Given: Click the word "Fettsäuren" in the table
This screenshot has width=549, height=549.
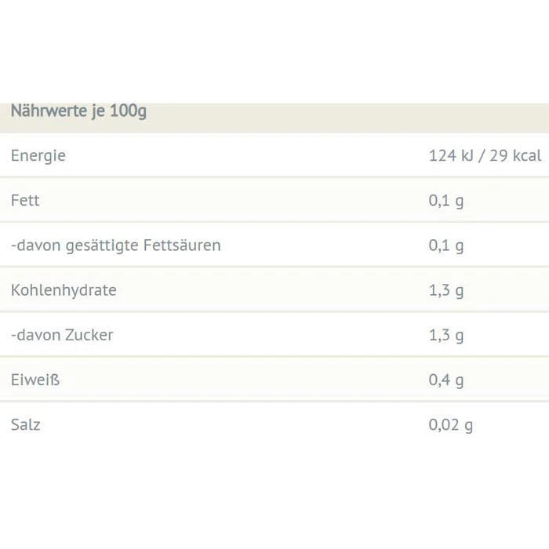Looking at the screenshot, I should [182, 245].
